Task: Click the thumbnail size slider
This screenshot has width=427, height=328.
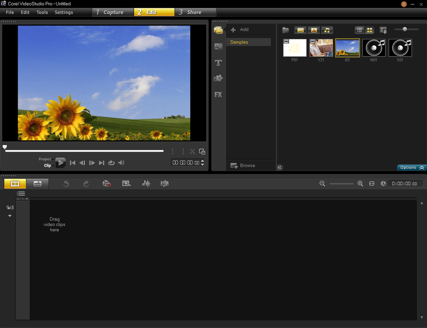Action: [x=405, y=29]
